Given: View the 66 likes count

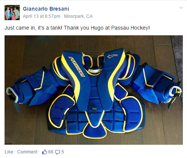Looking at the screenshot, I should [x=51, y=152].
